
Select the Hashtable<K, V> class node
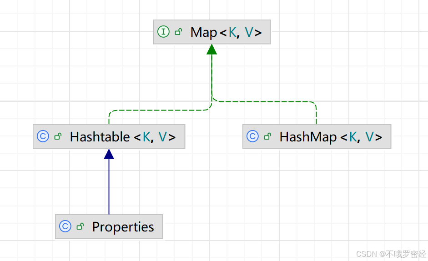click(x=109, y=136)
